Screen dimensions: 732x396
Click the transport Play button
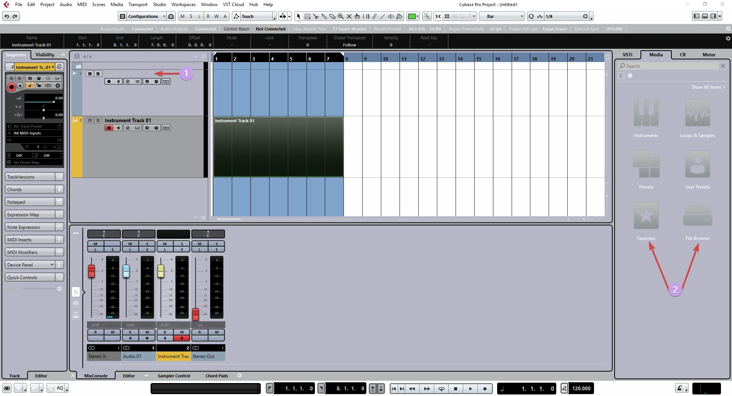(470, 389)
